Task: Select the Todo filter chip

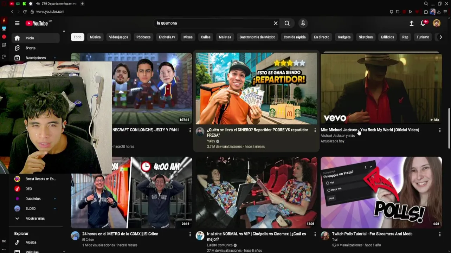Action: point(77,37)
